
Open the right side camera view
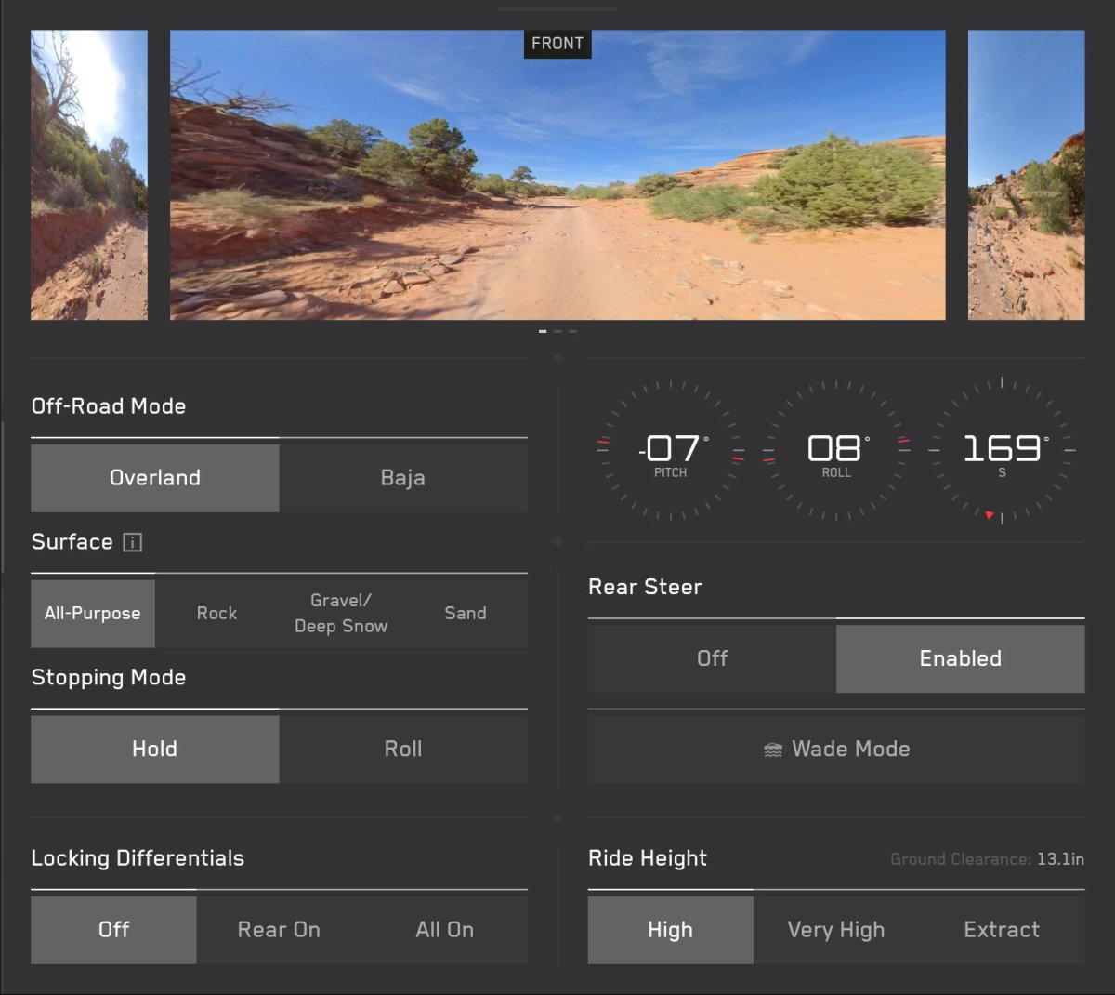click(1026, 175)
